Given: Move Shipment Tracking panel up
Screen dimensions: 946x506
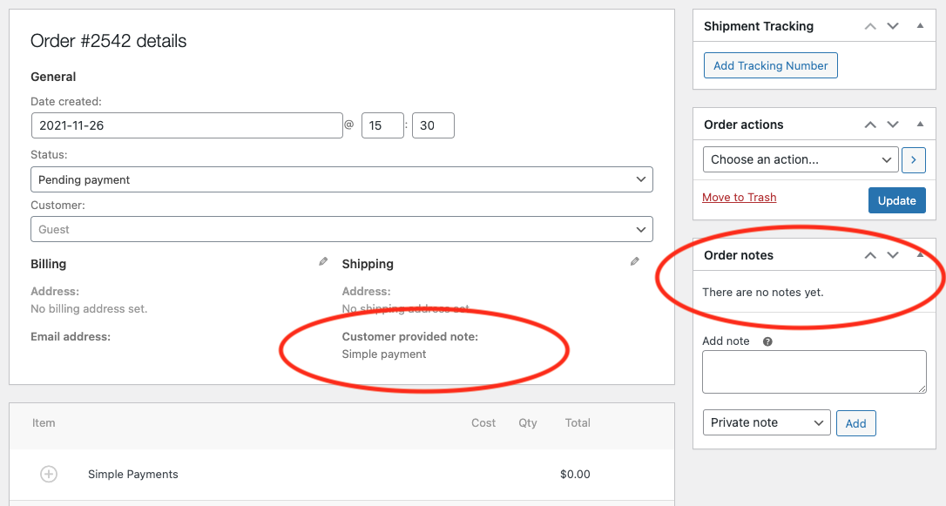Looking at the screenshot, I should (870, 26).
